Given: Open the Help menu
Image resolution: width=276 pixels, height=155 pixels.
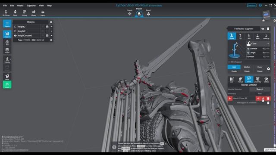Looking at the screenshot, I should [x=49, y=6].
